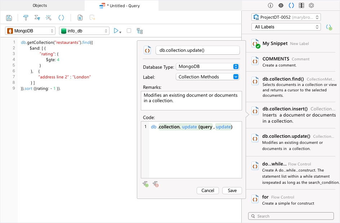Click the highlighted 'update' placeholder after the comma
The height and width of the screenshot is (223, 340).
coord(223,127)
